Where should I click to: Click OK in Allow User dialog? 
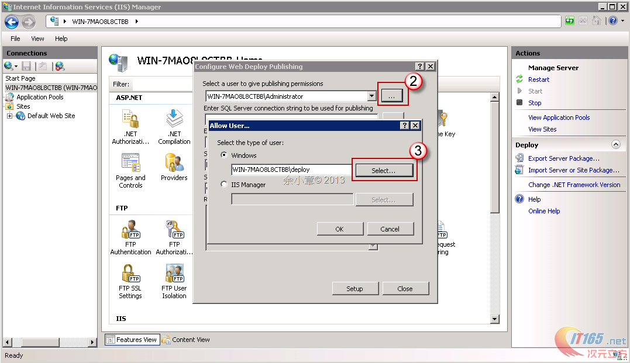click(x=340, y=229)
